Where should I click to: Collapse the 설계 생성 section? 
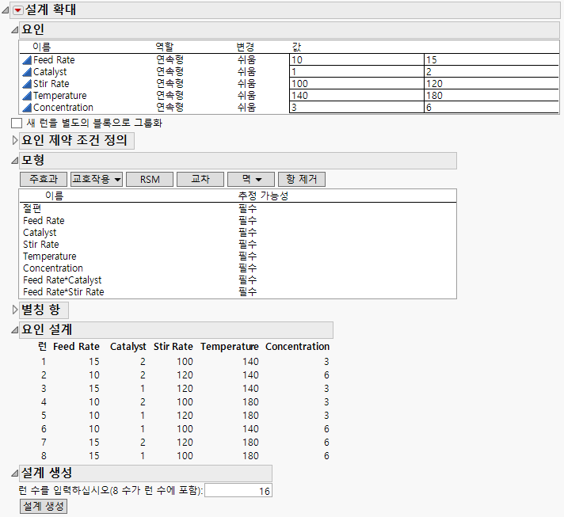[x=14, y=473]
